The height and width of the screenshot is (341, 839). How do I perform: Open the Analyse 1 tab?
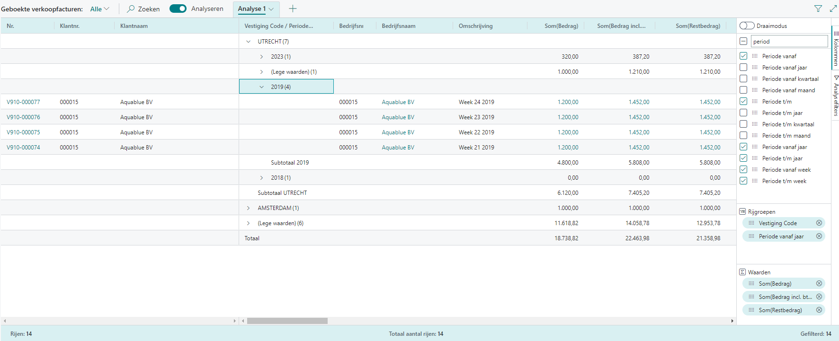click(251, 9)
